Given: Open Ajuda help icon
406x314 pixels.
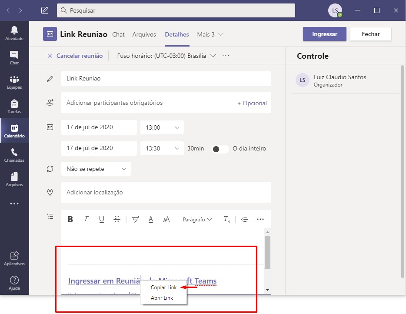Looking at the screenshot, I should pyautogui.click(x=14, y=283).
